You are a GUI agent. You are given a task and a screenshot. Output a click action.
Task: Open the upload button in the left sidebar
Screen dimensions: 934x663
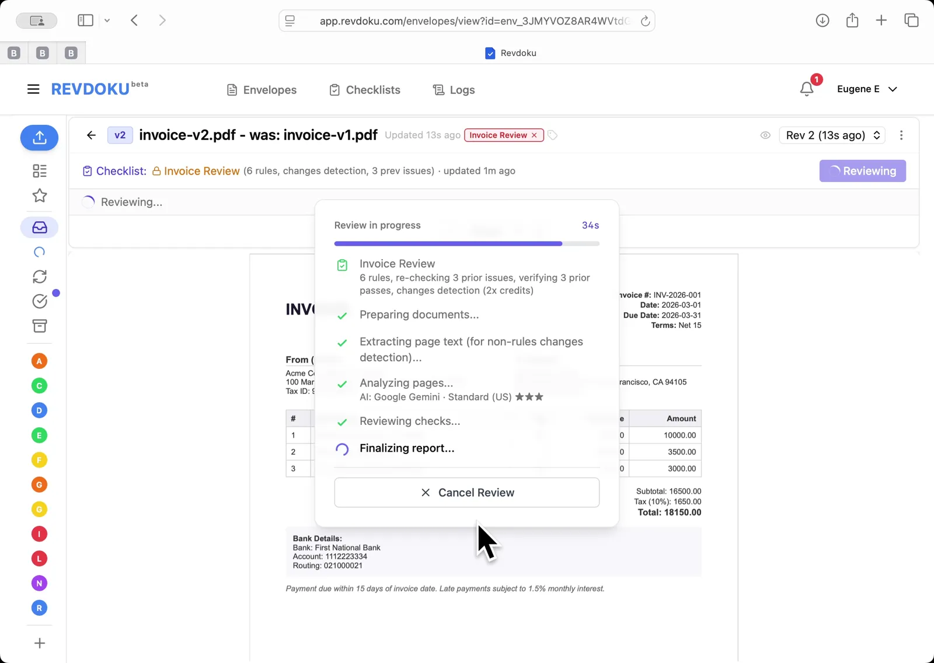tap(39, 138)
